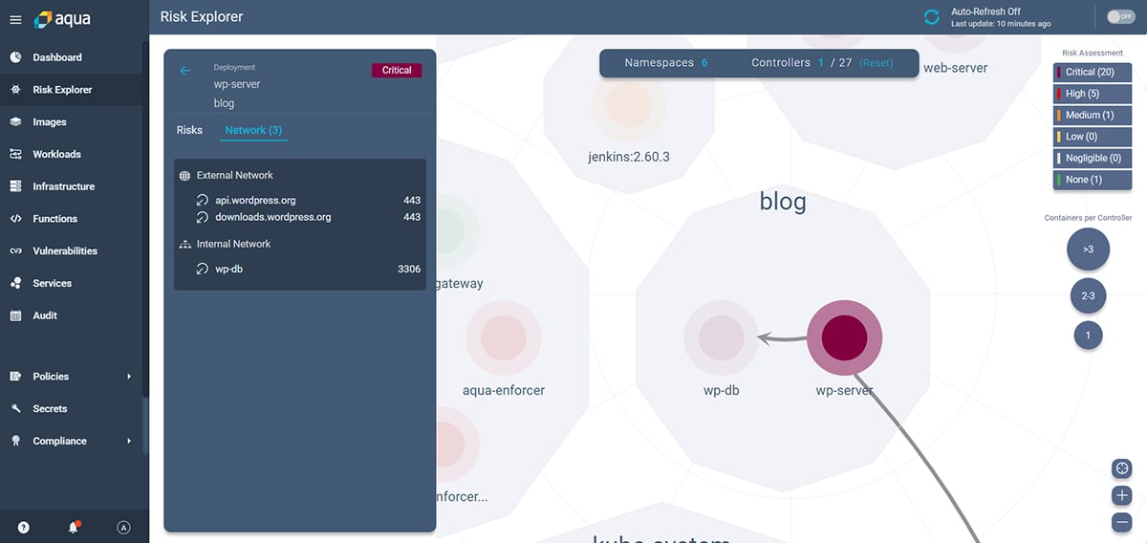Click the Audit calendar icon

tap(15, 315)
